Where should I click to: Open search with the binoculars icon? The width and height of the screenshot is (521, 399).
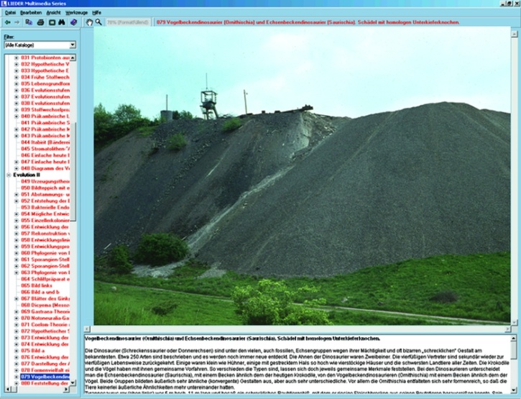point(62,22)
